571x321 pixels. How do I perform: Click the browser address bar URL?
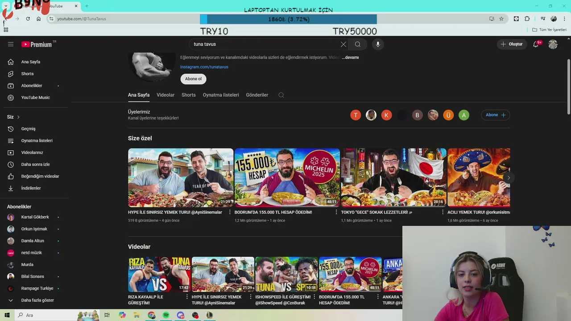(82, 19)
